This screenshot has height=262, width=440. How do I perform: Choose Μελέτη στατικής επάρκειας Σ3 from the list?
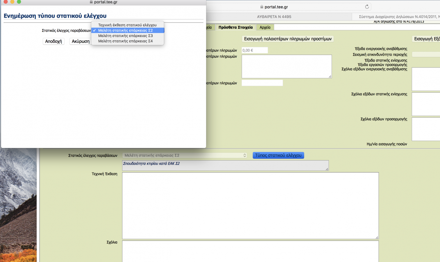pos(127,36)
